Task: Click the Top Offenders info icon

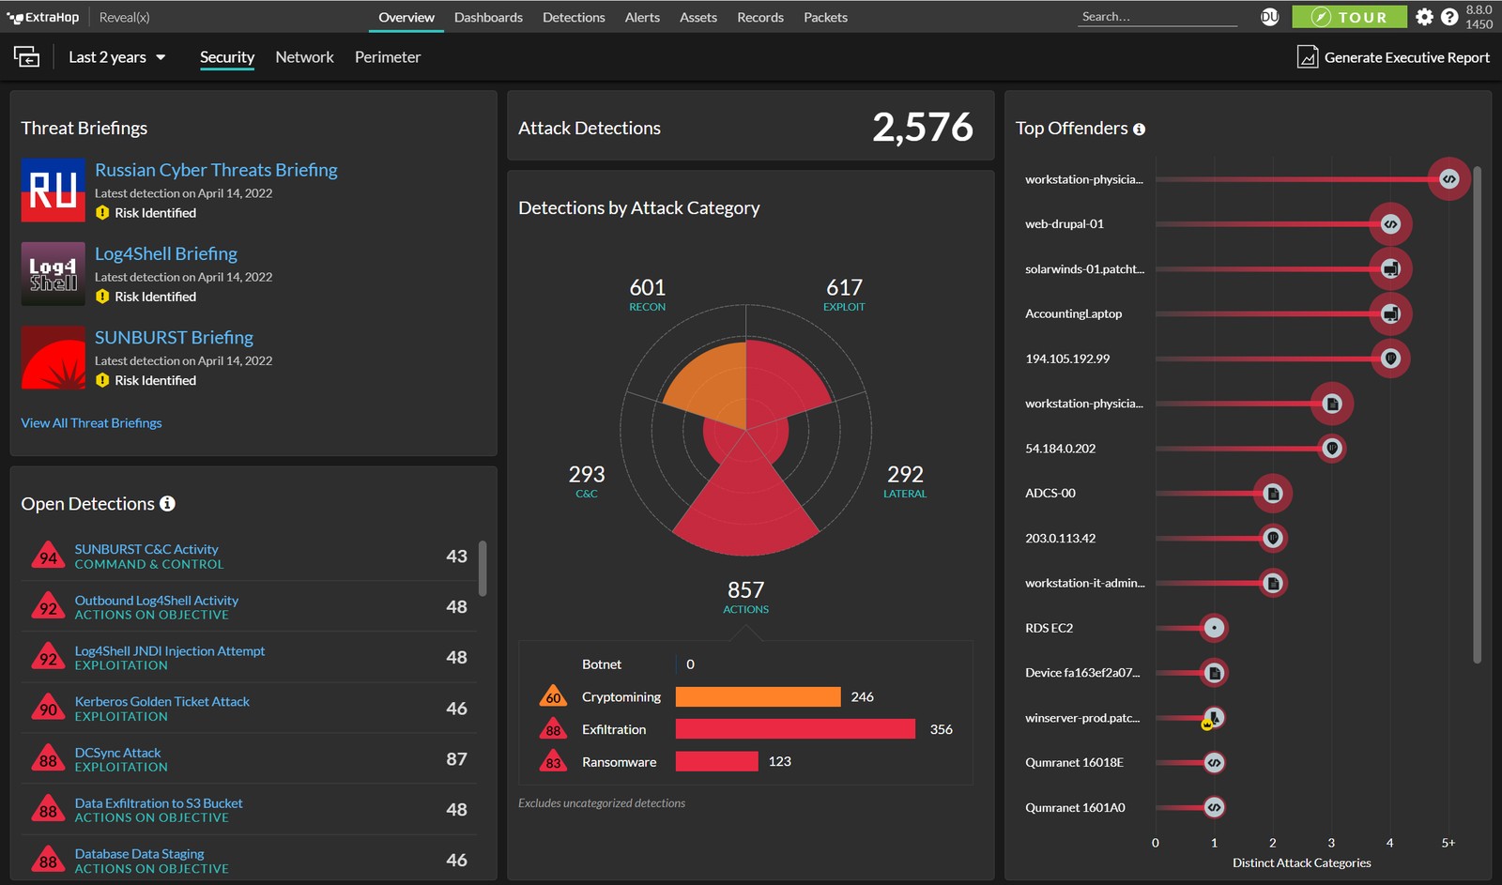Action: (1139, 130)
